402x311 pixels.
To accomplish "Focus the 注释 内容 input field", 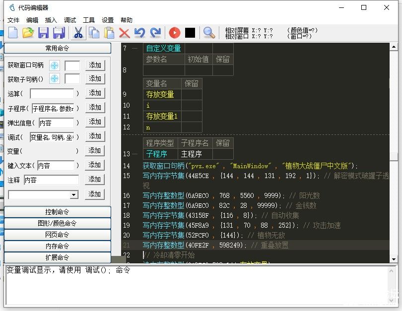I will [51, 180].
